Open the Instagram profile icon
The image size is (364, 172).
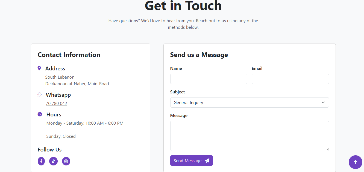click(x=66, y=161)
